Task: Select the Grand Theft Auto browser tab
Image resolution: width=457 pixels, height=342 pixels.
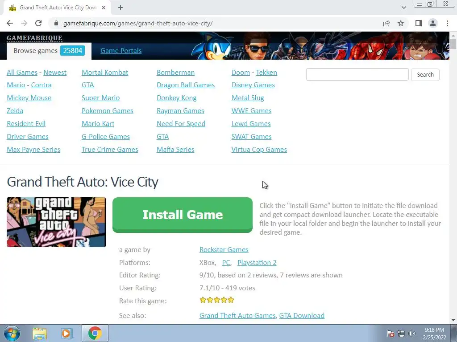Action: [x=57, y=8]
